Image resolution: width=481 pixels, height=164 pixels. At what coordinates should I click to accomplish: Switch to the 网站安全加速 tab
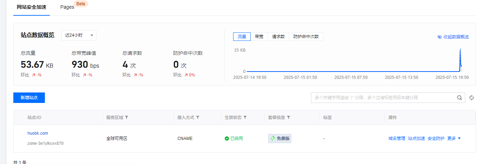click(32, 7)
